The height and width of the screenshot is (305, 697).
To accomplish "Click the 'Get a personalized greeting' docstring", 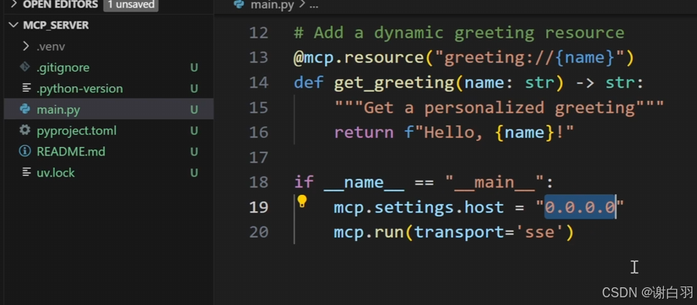I will pos(499,108).
